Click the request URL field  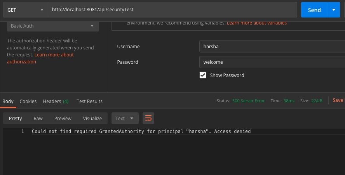173,10
